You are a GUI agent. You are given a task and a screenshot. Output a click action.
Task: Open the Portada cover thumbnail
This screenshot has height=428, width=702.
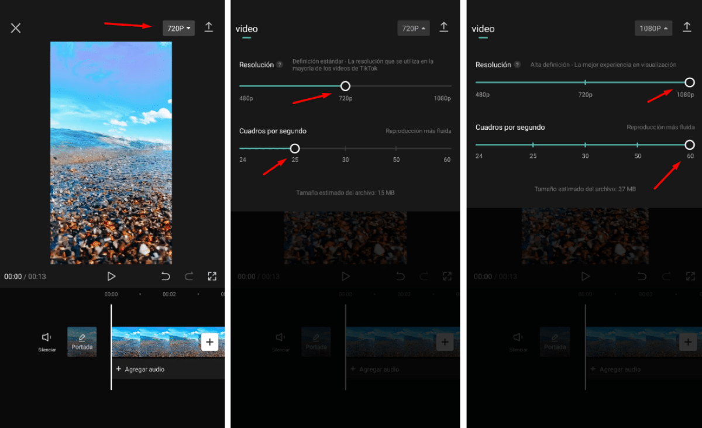(82, 342)
